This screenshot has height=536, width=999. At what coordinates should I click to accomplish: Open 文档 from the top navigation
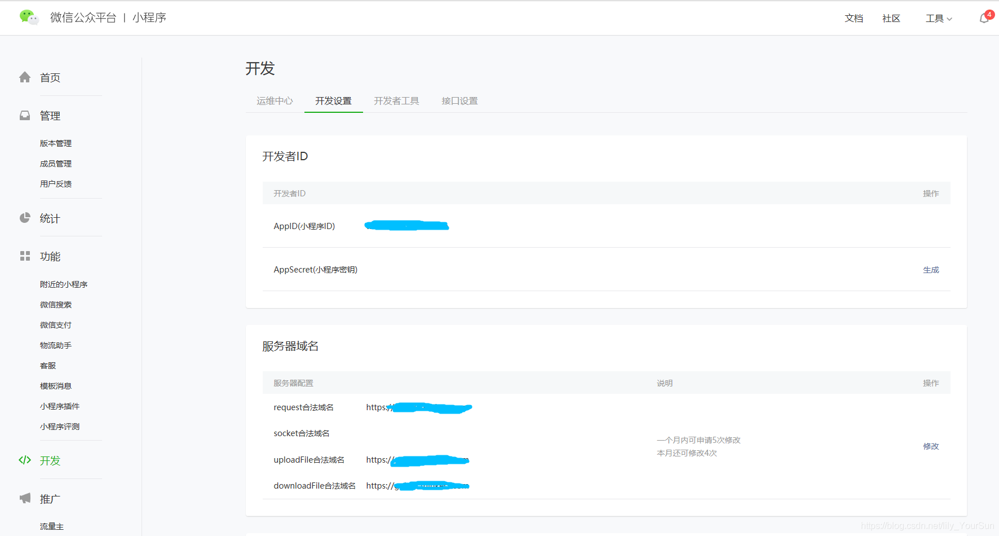[x=854, y=18]
